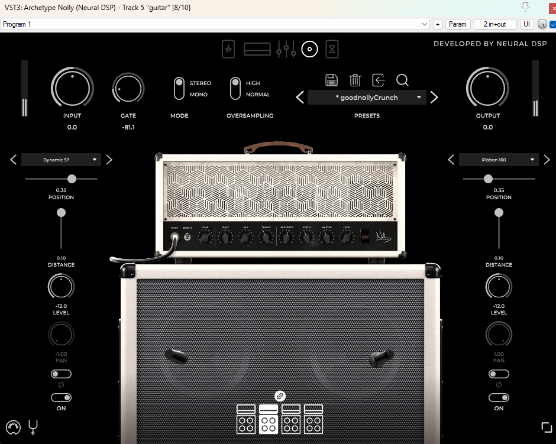Click the left microphone distance slider handle
The height and width of the screenshot is (444, 556).
61,212
